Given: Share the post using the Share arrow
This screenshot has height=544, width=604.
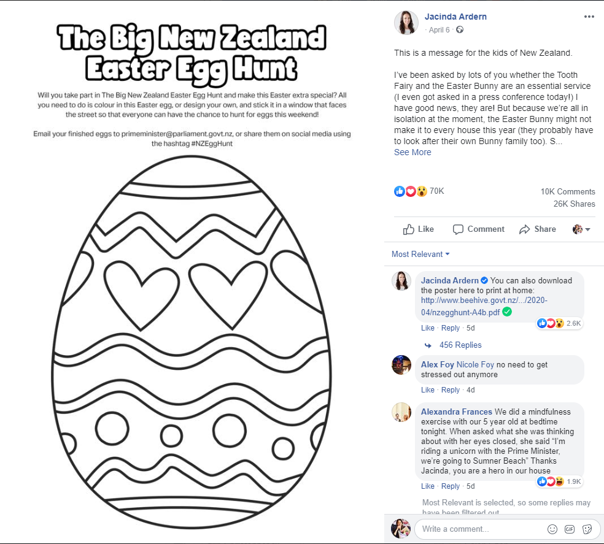Looking at the screenshot, I should click(537, 229).
